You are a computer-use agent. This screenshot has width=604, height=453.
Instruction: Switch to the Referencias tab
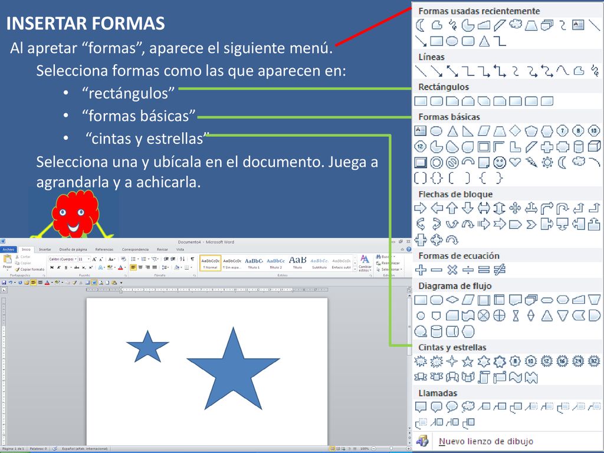point(104,250)
